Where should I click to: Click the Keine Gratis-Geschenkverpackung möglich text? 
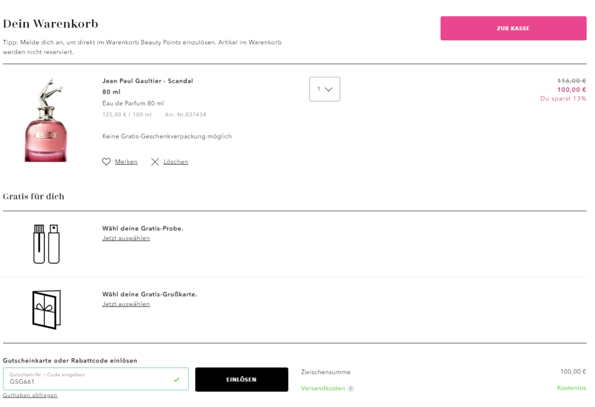(167, 136)
